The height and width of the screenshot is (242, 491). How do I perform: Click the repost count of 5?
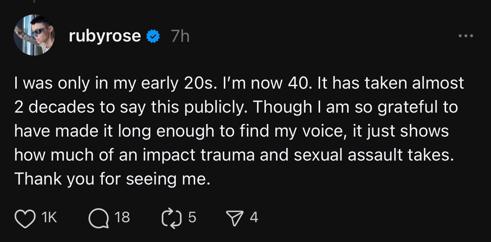192,218
